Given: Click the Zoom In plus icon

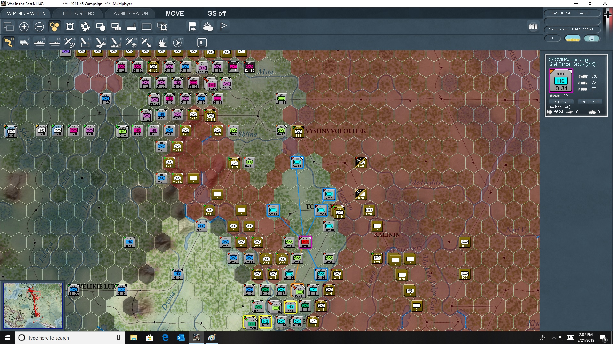Looking at the screenshot, I should click(24, 27).
